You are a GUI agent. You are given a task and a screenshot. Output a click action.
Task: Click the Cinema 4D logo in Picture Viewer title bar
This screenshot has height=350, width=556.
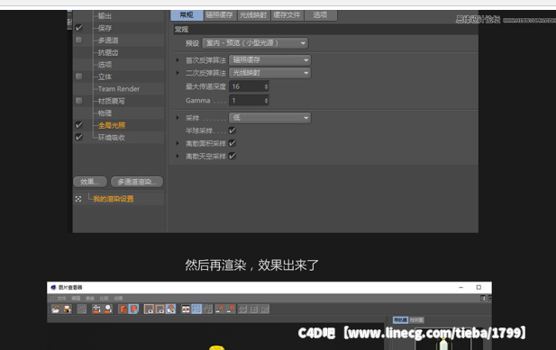pyautogui.click(x=53, y=287)
